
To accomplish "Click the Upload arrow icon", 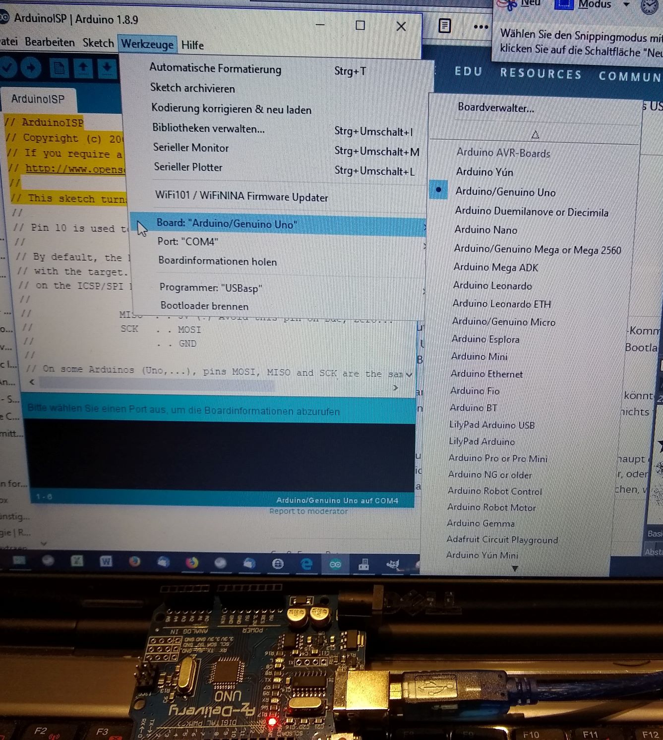I will point(32,68).
